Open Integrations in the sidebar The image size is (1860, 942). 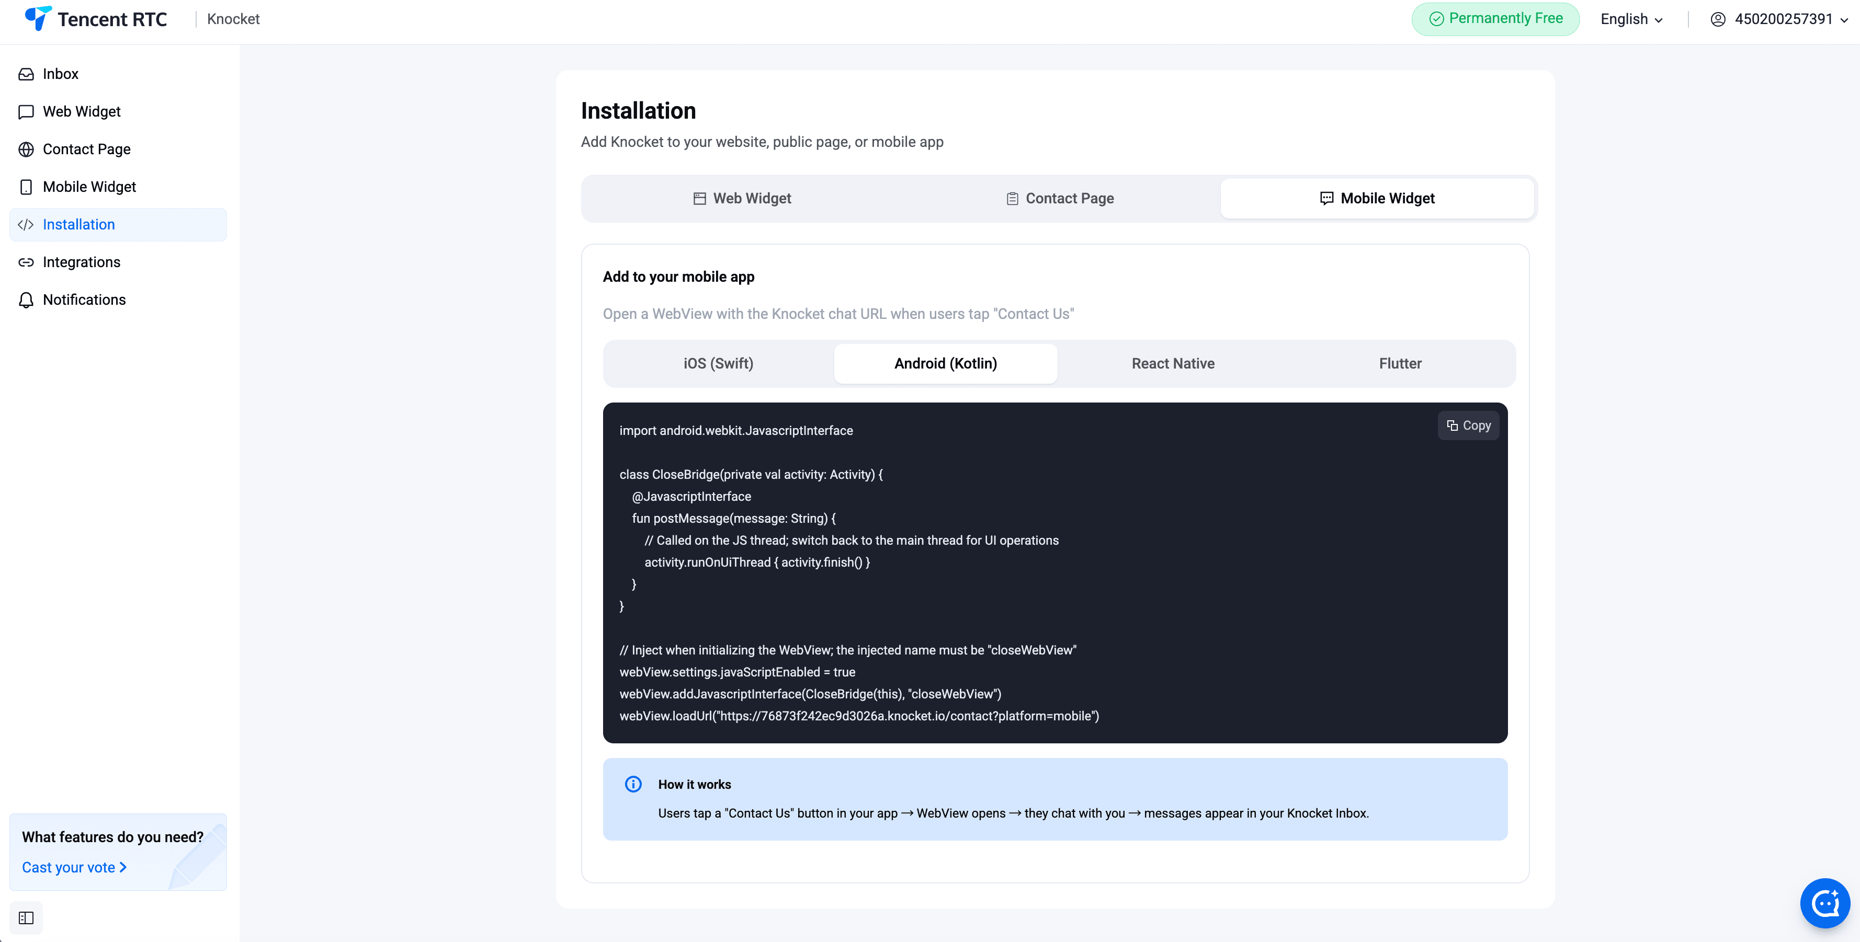click(x=118, y=262)
